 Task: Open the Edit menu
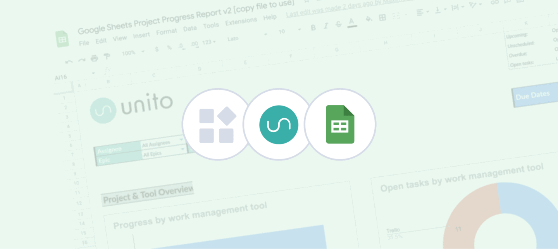click(101, 41)
